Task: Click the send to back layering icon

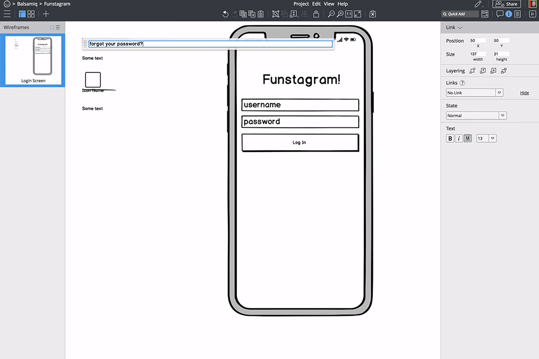Action: [x=504, y=71]
